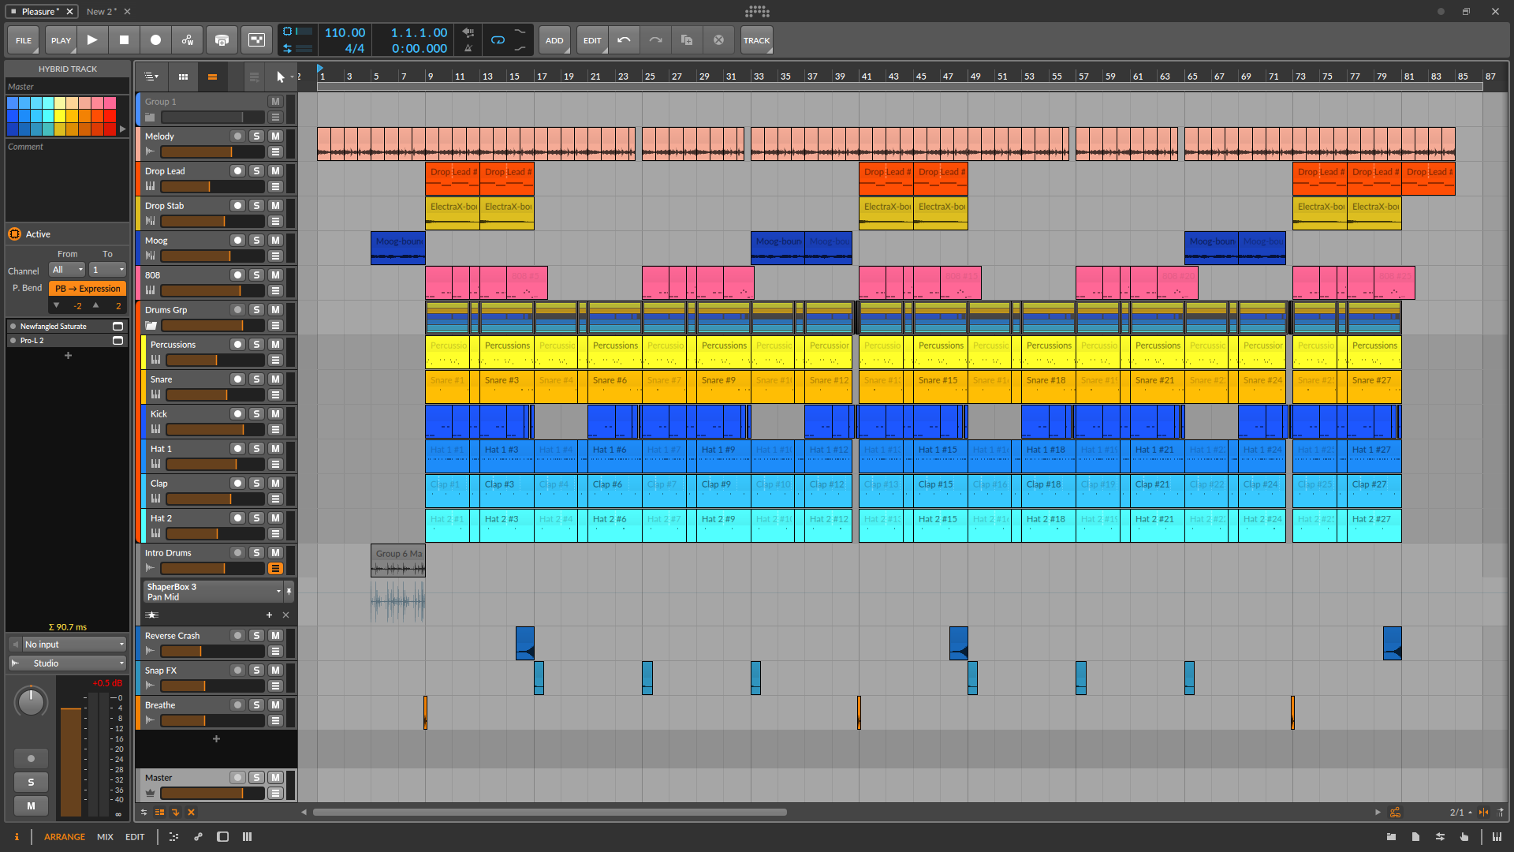Mute the Melody track
This screenshot has width=1514, height=852.
point(275,136)
